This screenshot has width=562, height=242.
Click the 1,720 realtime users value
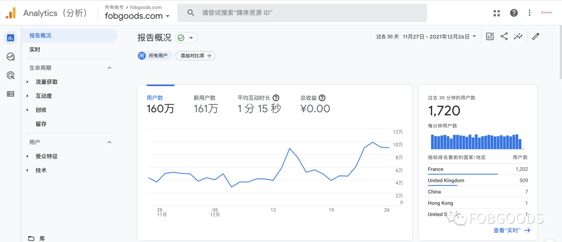click(x=444, y=111)
